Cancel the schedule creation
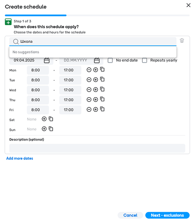The width and height of the screenshot is (194, 220). [130, 215]
